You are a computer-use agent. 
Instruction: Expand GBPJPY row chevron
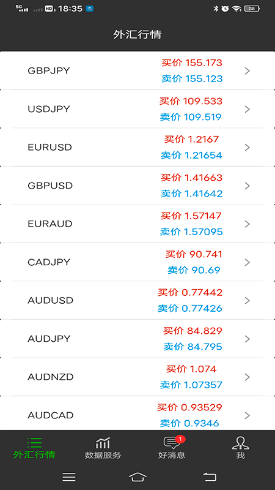(x=248, y=71)
